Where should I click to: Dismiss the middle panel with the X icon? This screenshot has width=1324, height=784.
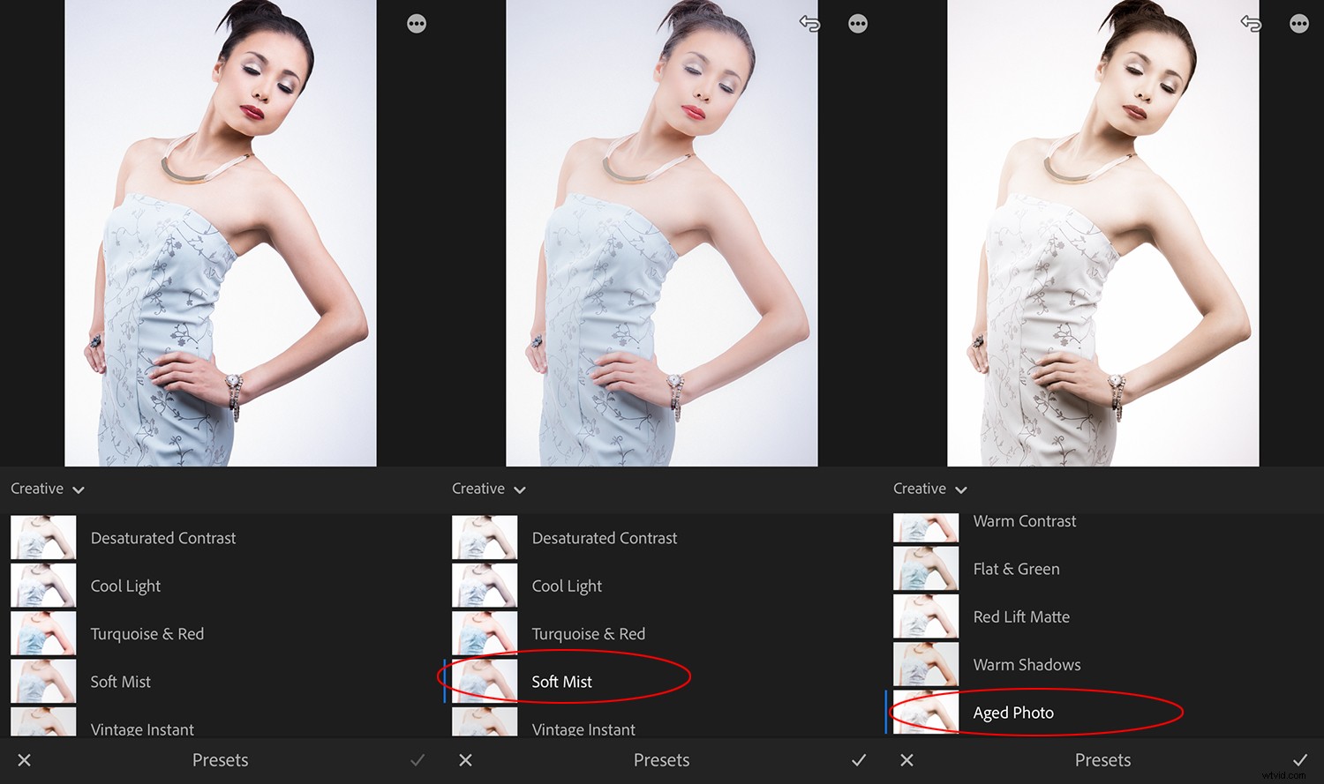coord(465,759)
